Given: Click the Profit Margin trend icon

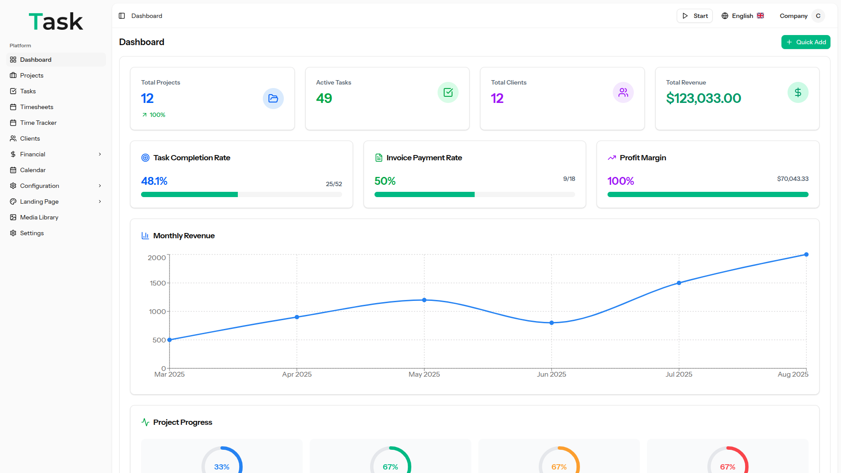Looking at the screenshot, I should [x=612, y=158].
